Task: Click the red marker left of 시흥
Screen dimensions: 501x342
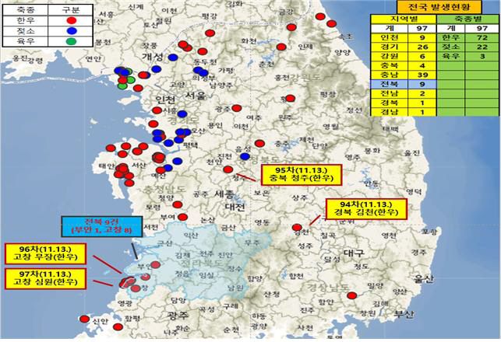Action: tap(157, 110)
